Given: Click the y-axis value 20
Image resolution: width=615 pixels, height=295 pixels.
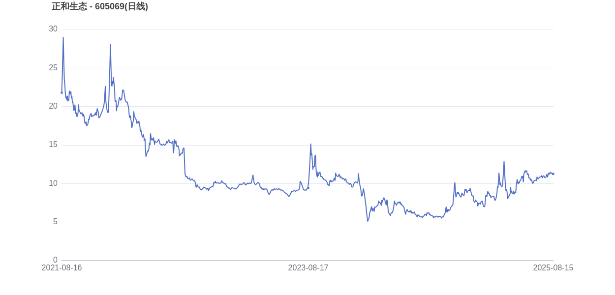Looking at the screenshot, I should tap(53, 106).
